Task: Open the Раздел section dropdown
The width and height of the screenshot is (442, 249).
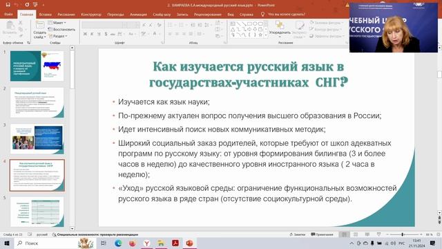Action: 58,36
